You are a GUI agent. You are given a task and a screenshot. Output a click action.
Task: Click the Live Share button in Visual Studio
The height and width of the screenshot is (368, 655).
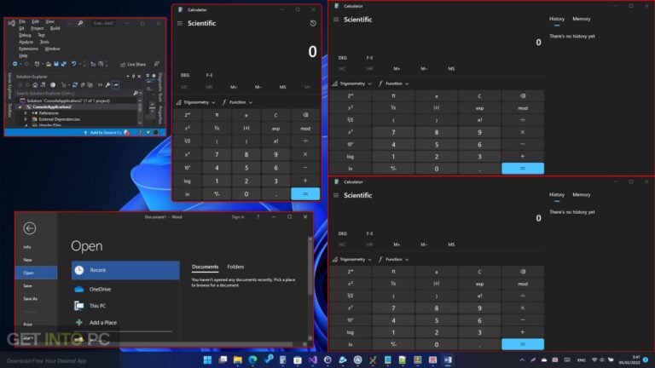tap(133, 64)
